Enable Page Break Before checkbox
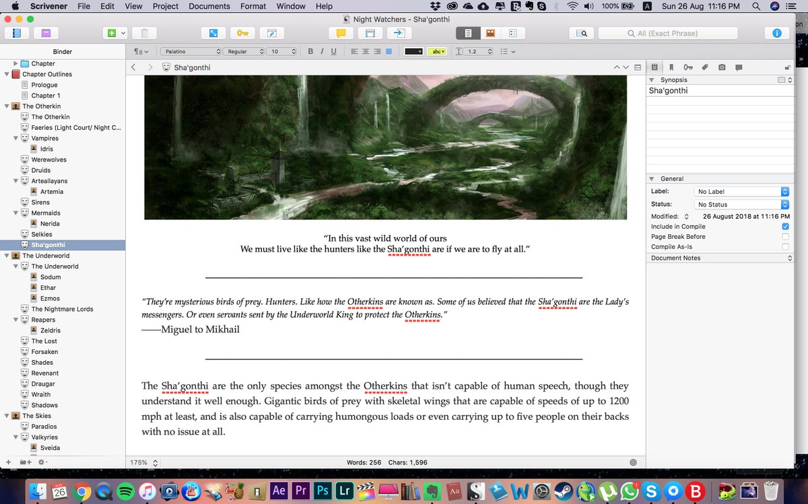This screenshot has height=504, width=808. pos(785,237)
